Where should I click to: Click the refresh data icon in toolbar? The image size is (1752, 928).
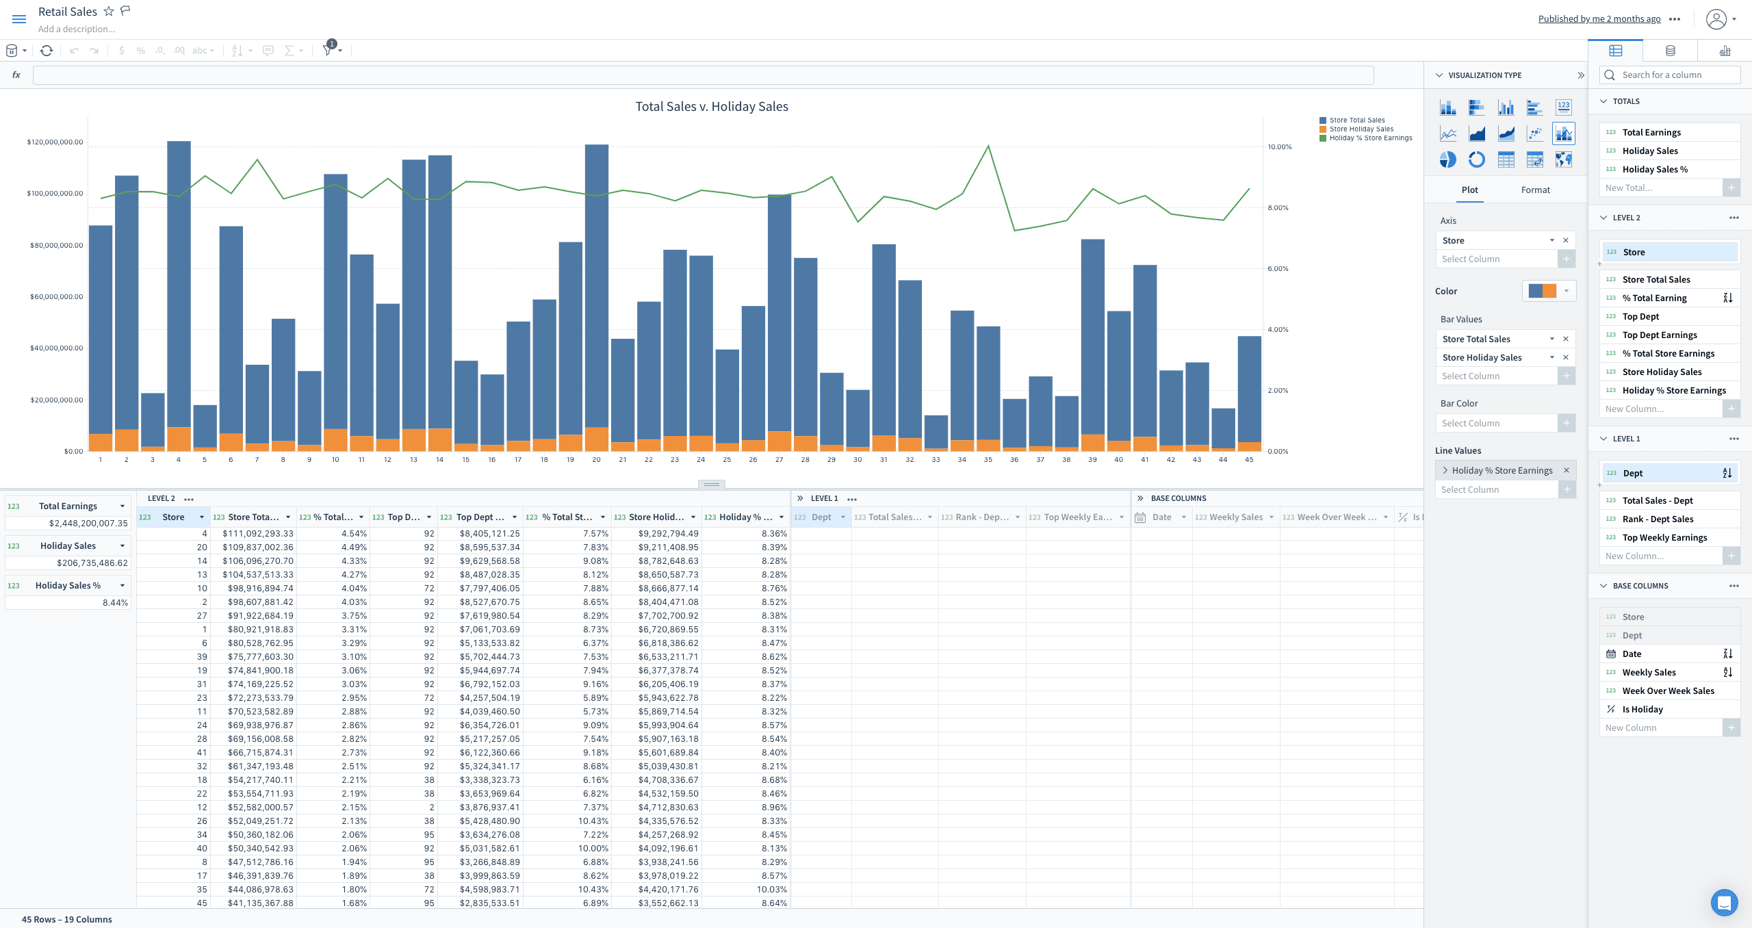pyautogui.click(x=47, y=51)
